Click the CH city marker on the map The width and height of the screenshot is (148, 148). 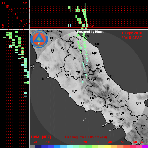pos(109,81)
